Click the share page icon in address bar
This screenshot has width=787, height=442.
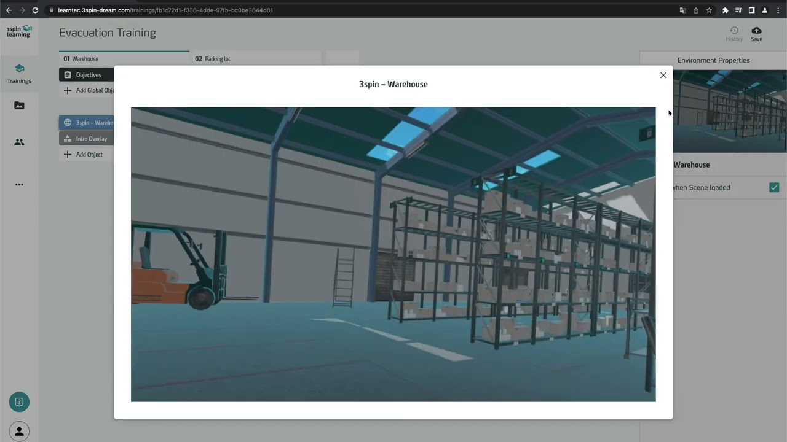[x=695, y=10]
